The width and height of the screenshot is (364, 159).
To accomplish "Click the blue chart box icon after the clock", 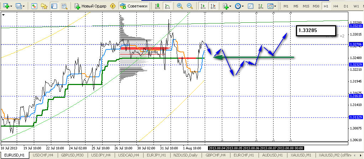I will pyautogui.click(x=250, y=6).
